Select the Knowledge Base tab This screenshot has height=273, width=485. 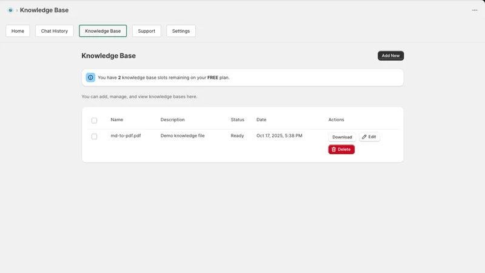click(102, 31)
